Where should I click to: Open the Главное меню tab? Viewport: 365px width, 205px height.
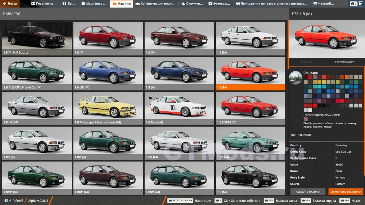44,4
